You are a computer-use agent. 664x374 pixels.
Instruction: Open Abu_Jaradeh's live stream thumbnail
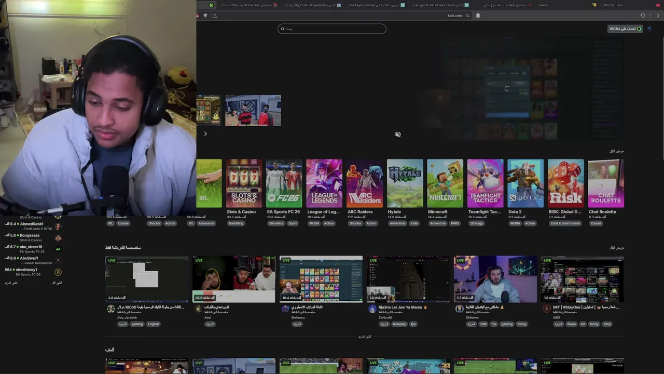click(x=147, y=279)
